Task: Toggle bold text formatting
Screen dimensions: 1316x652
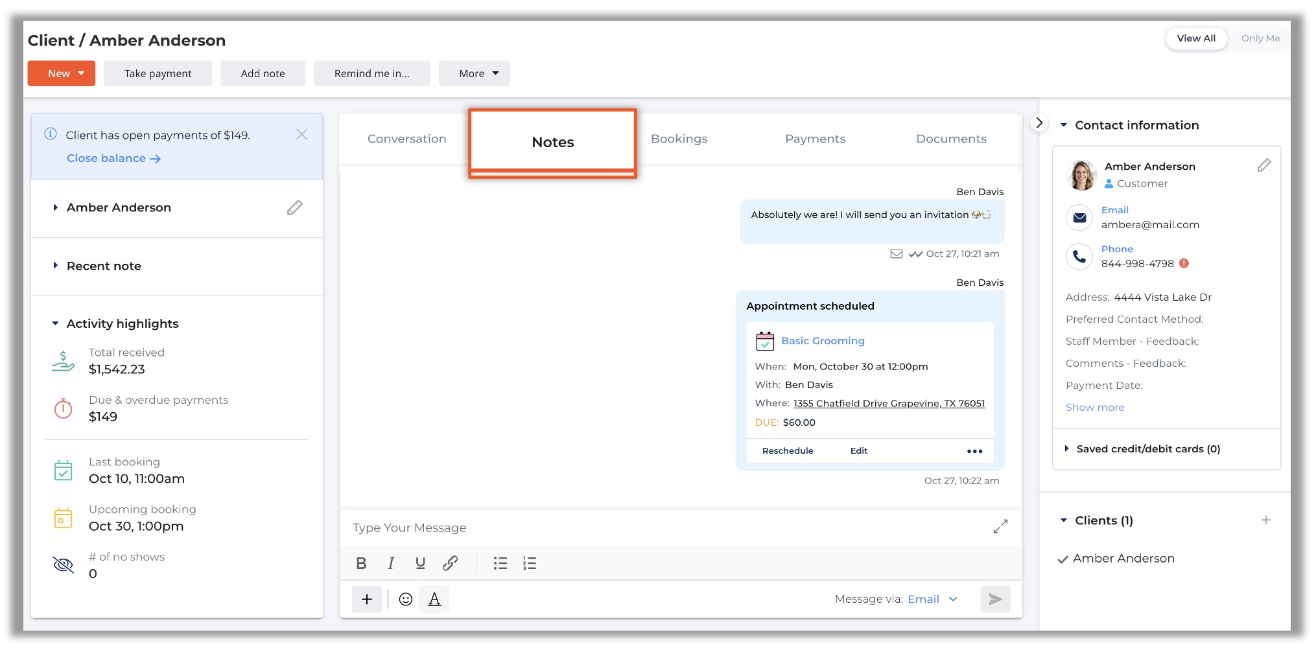Action: point(362,563)
